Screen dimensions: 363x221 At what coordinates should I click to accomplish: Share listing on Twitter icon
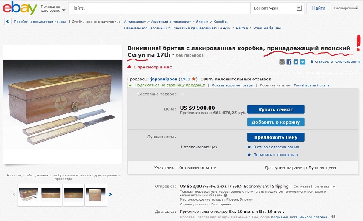click(x=302, y=62)
